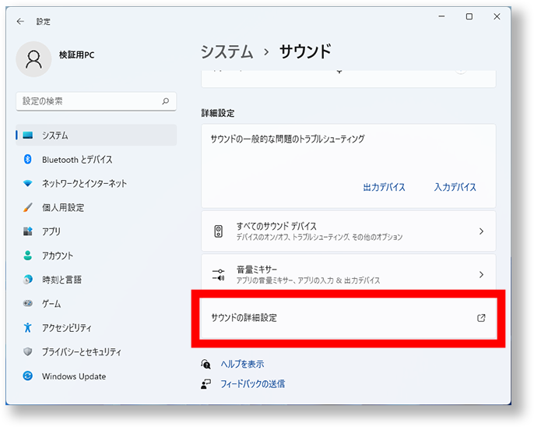
Task: Open 音量ミキサー via its chevron arrow
Action: pos(481,274)
